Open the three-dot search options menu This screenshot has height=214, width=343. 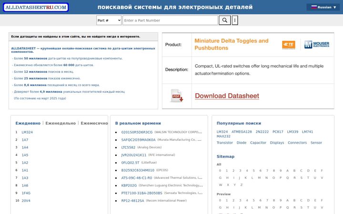[x=235, y=20]
